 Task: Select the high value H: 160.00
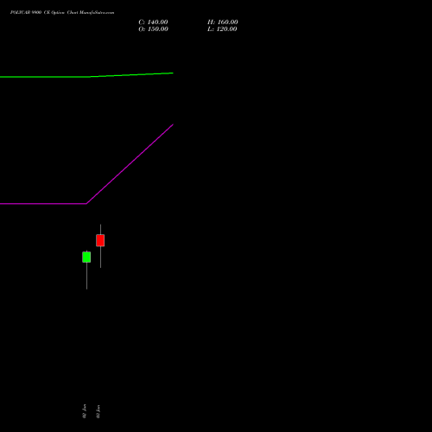223,22
